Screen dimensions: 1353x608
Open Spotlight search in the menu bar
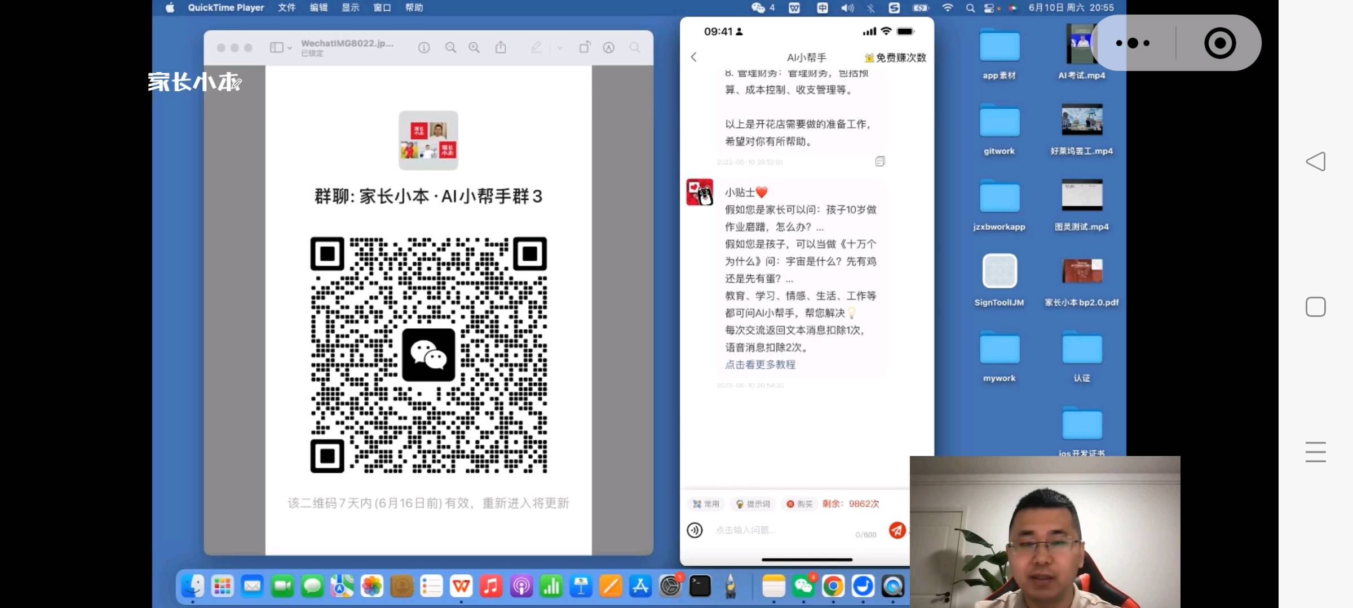970,8
